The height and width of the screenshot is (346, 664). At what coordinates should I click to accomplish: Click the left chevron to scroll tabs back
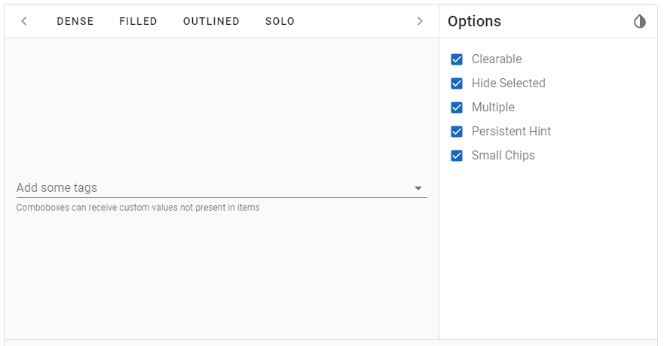pyautogui.click(x=24, y=21)
